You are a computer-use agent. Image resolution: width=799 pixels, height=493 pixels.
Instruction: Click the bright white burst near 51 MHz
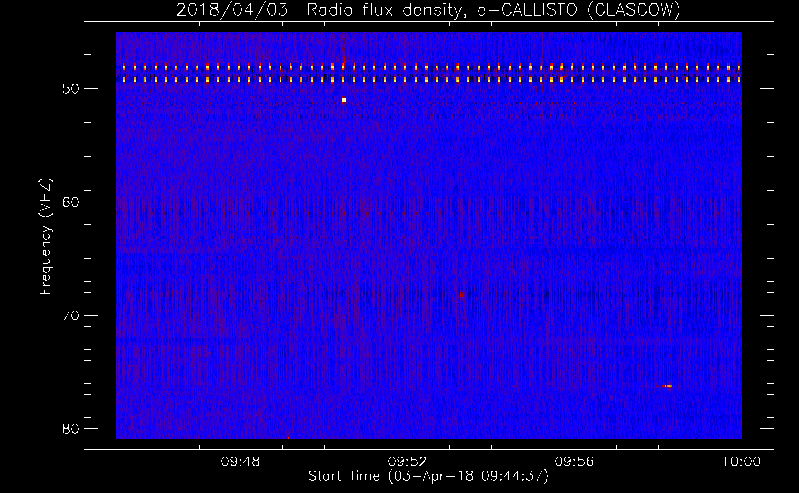pyautogui.click(x=344, y=100)
